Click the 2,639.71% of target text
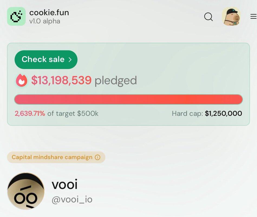 tap(30, 113)
